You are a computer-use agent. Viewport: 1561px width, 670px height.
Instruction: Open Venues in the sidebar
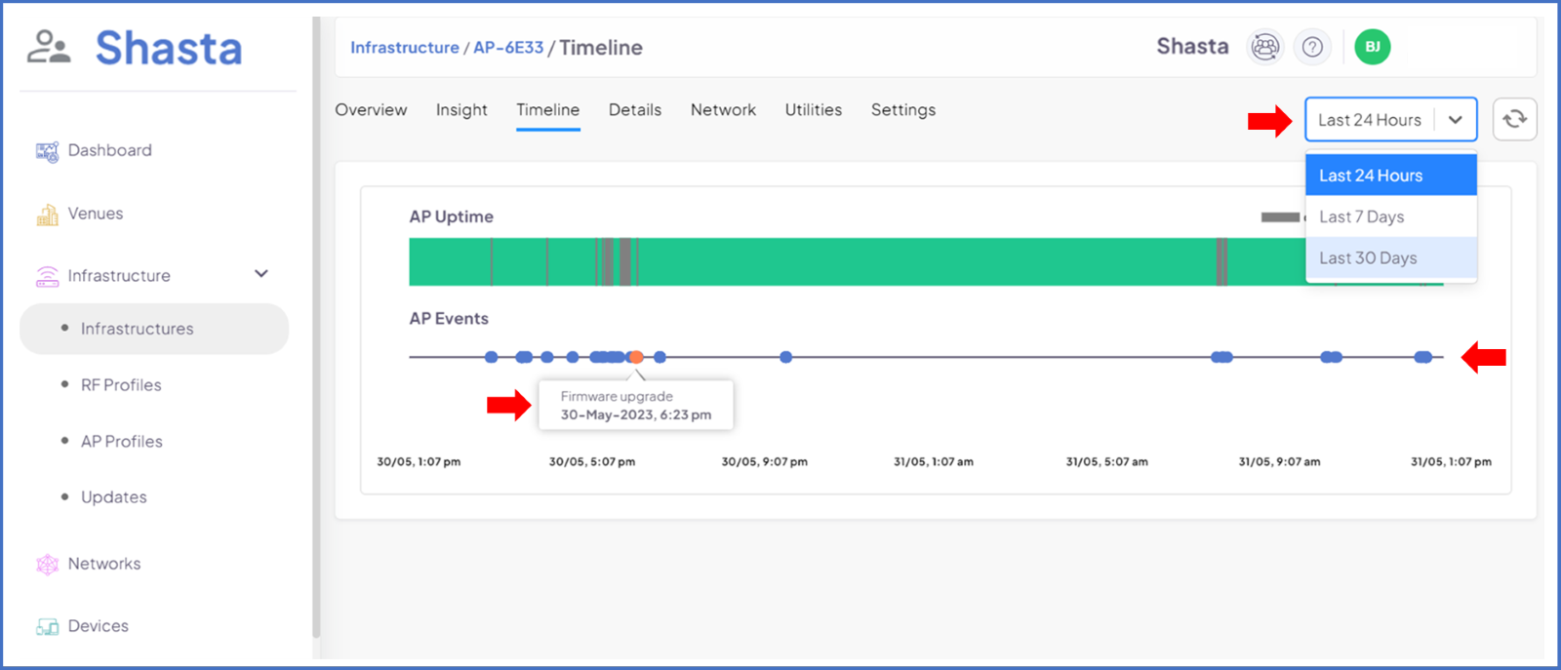point(96,214)
